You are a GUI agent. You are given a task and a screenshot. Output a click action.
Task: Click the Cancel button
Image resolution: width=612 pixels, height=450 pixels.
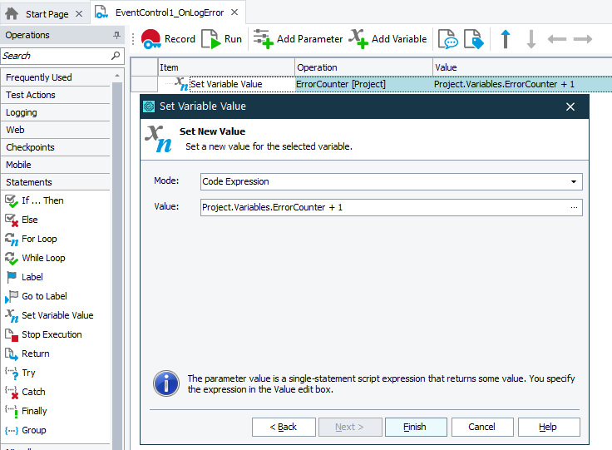point(481,427)
